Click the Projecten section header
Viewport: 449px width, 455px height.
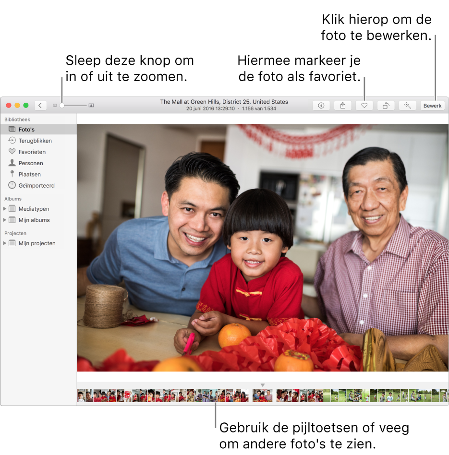point(15,233)
